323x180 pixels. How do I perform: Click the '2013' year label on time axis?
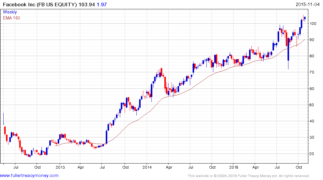point(60,167)
